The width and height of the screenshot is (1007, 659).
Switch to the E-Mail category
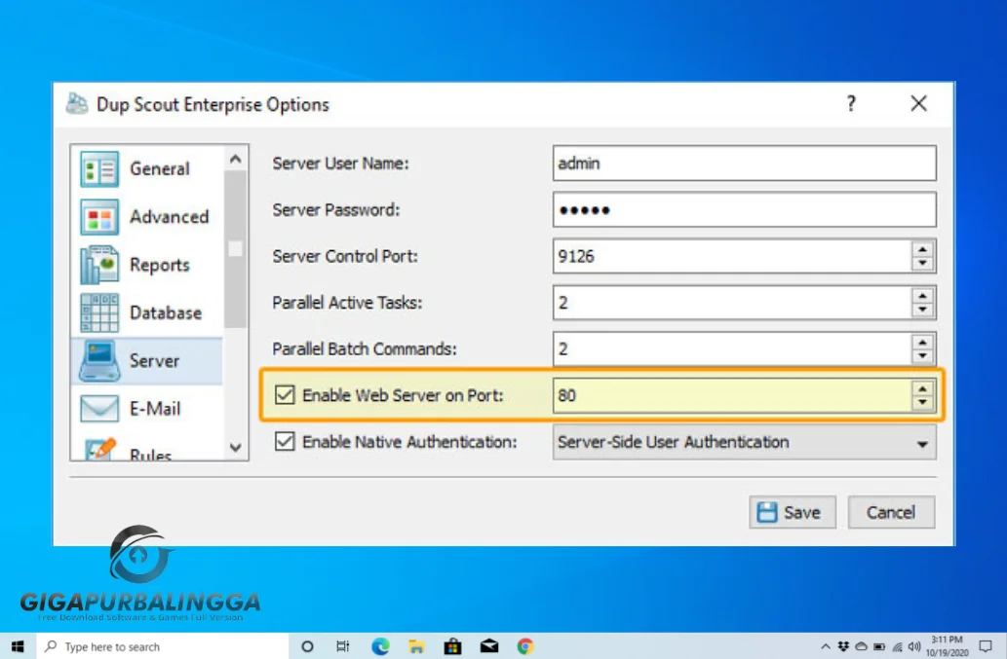[148, 409]
